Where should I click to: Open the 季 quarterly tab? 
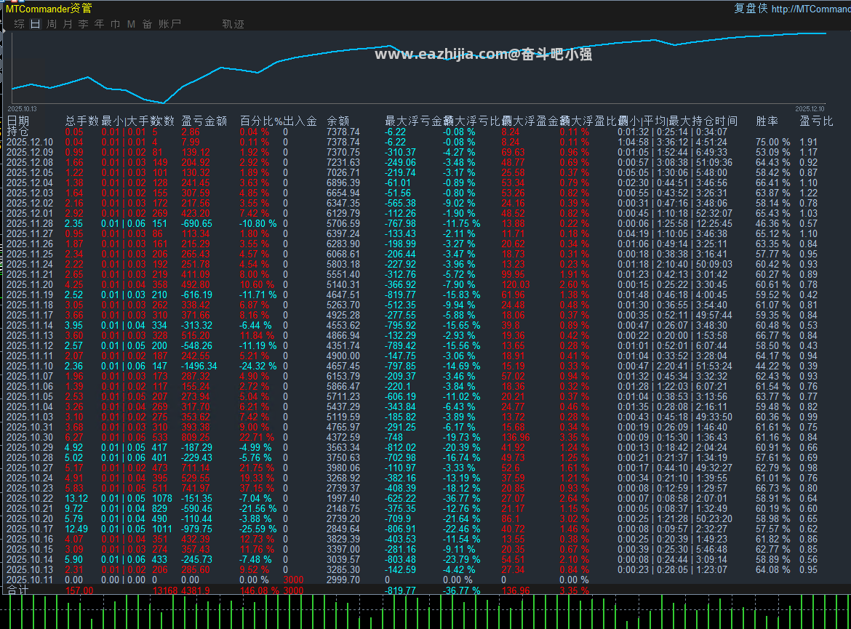(83, 24)
